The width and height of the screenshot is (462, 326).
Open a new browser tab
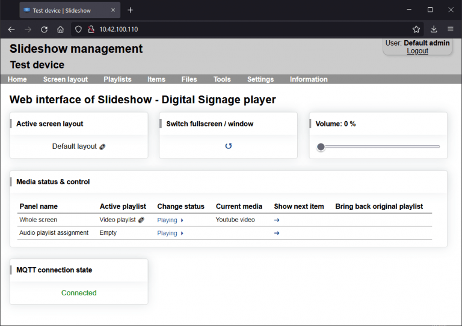point(130,10)
